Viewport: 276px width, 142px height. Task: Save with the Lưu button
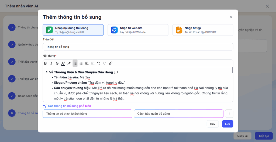pyautogui.click(x=227, y=124)
